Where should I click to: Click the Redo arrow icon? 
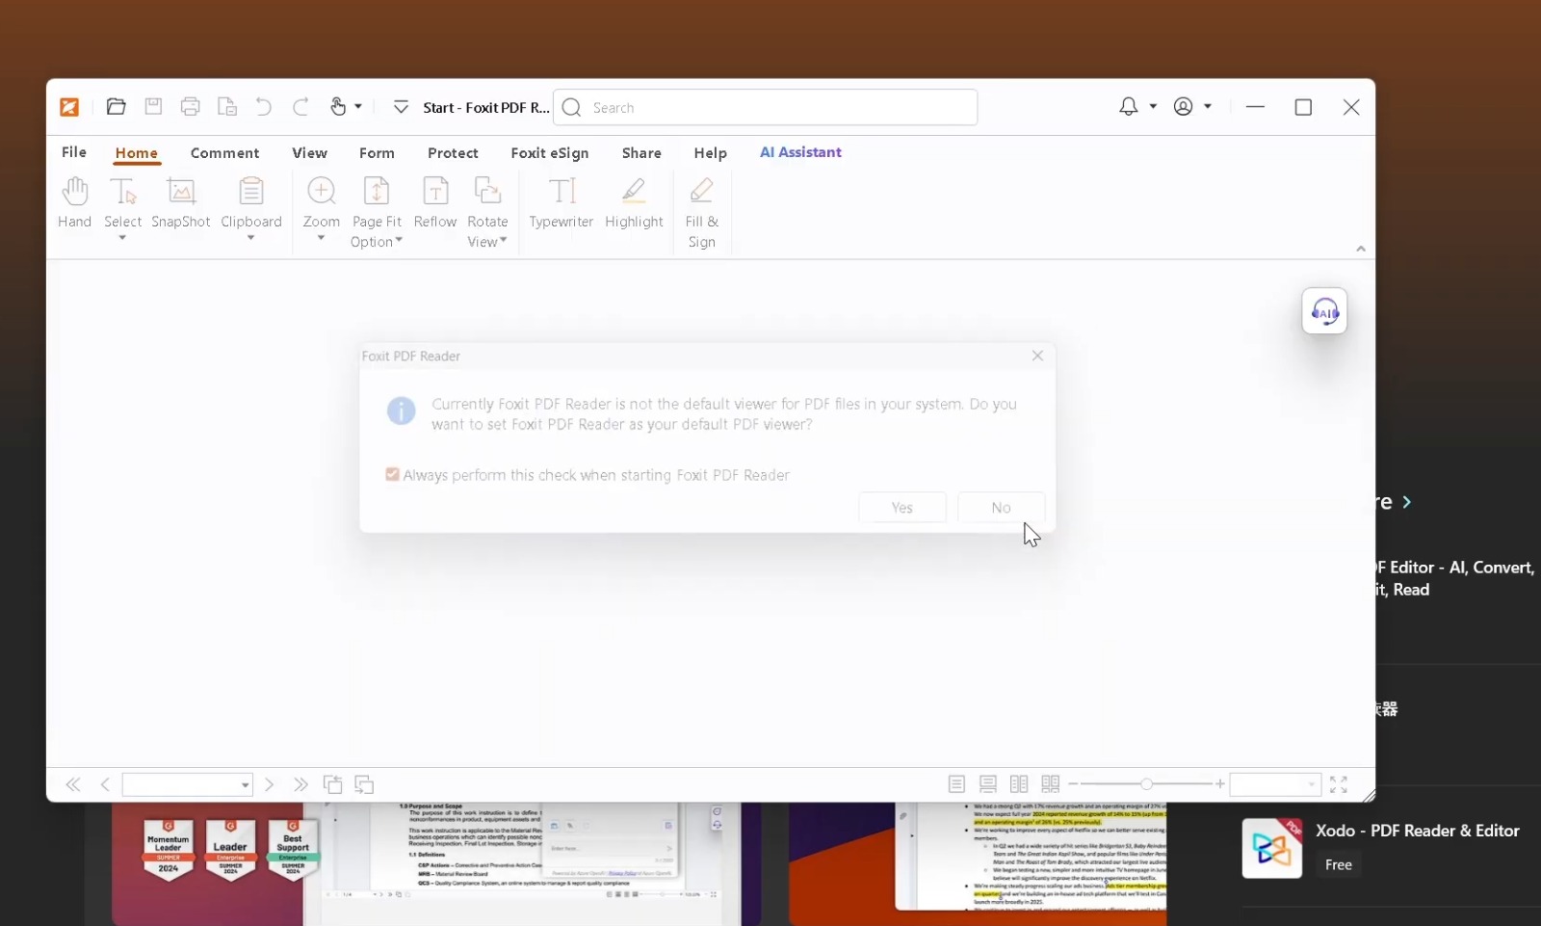pos(300,106)
